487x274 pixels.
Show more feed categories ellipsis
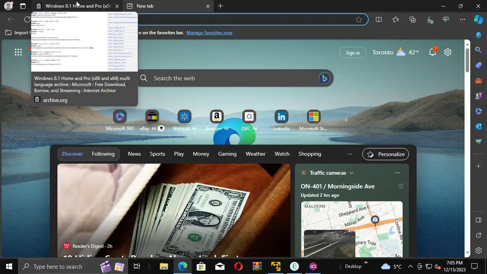350,154
